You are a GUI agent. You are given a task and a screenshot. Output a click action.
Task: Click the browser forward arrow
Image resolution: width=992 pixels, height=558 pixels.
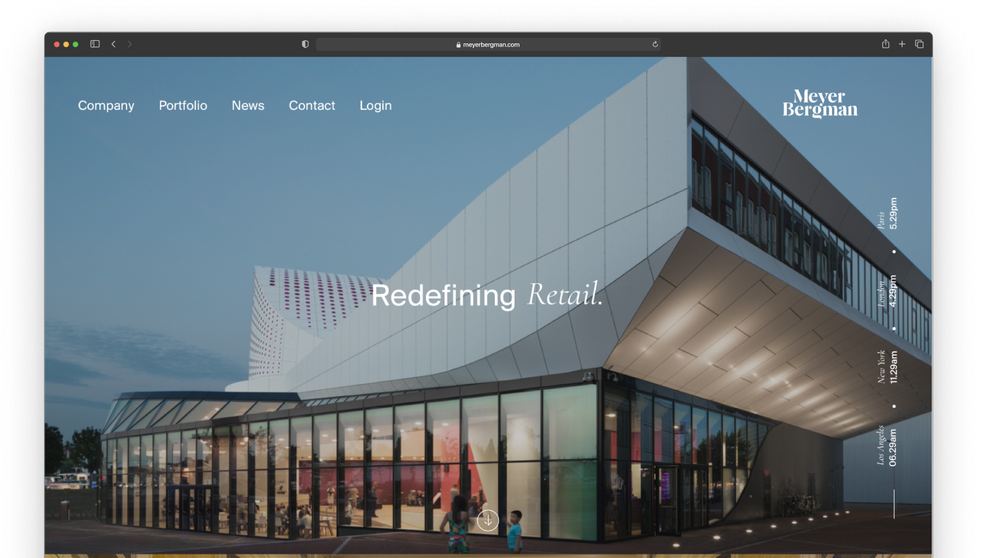point(130,44)
